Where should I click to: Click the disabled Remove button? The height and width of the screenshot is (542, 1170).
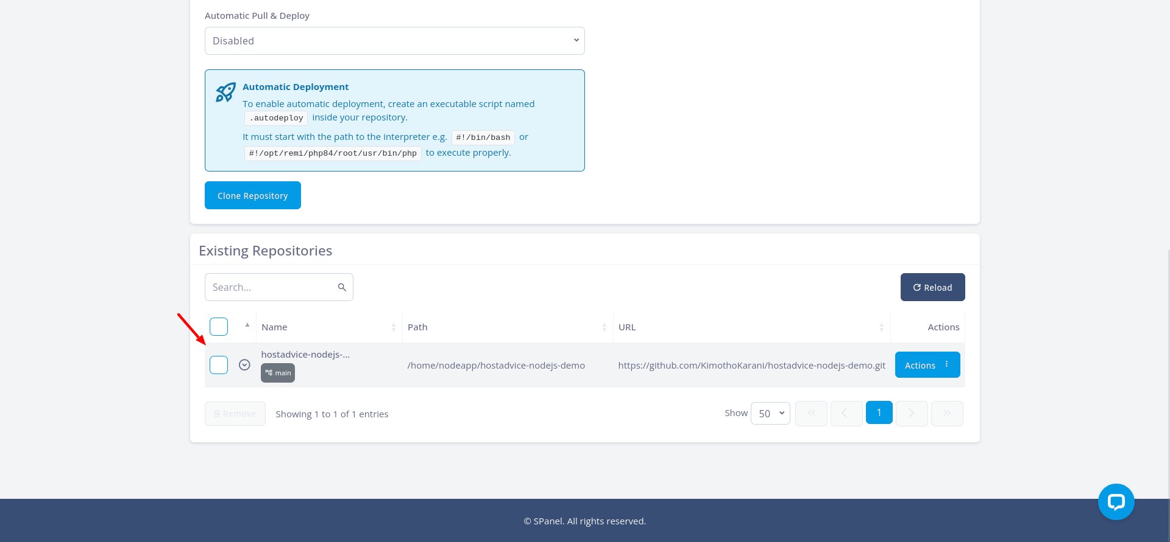(235, 414)
